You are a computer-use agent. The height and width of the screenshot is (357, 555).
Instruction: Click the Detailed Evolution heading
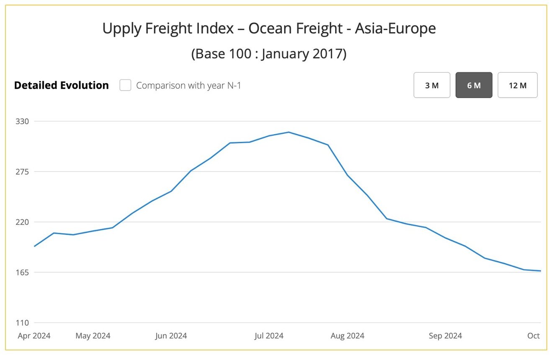point(62,85)
